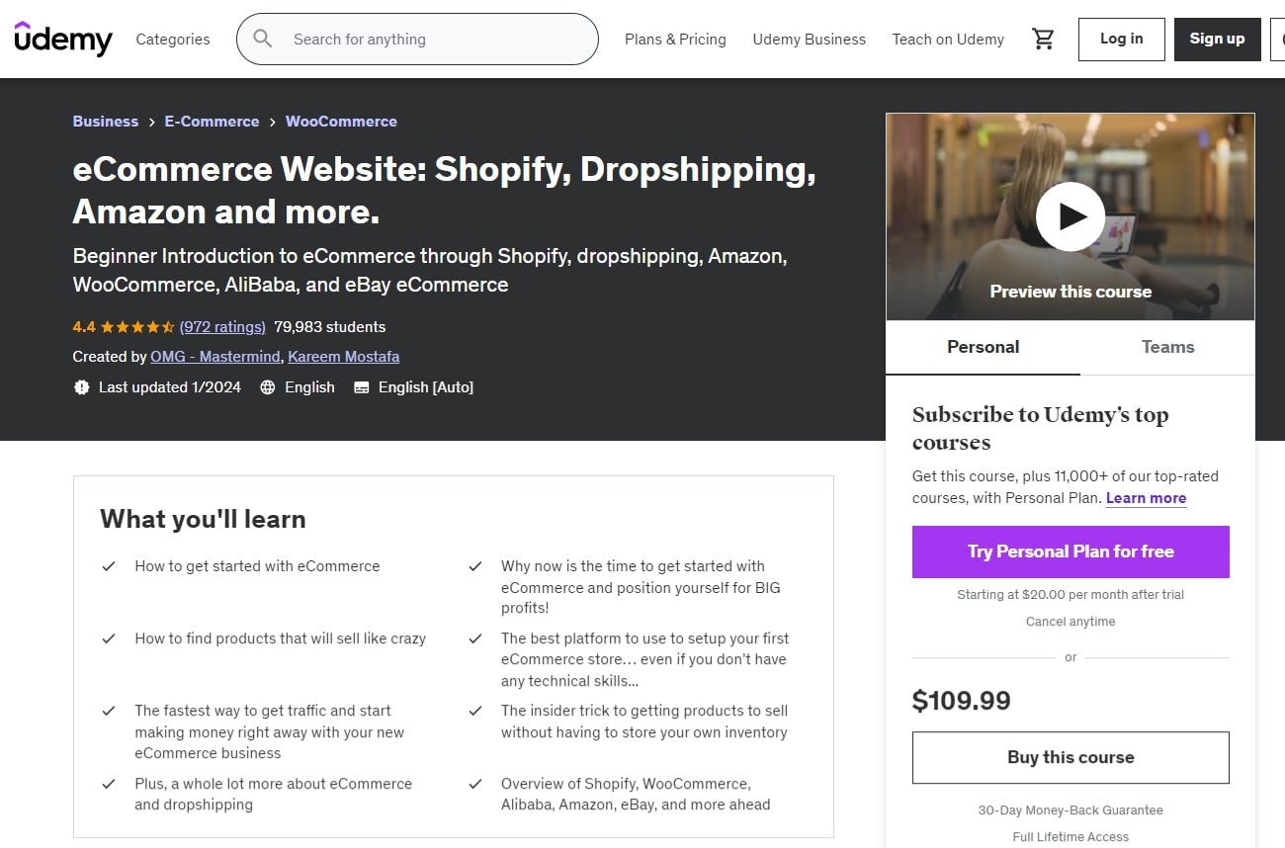The height and width of the screenshot is (848, 1285).
Task: Open the 972 ratings link
Action: tap(221, 326)
